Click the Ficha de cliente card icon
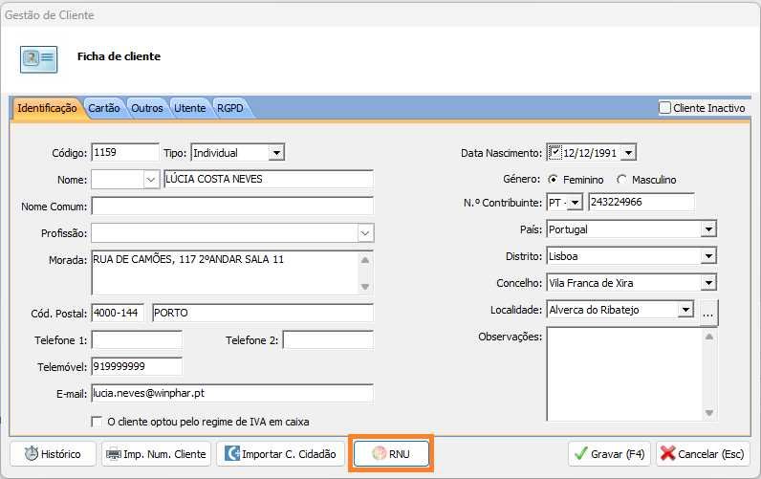Screen dimensions: 761x479 [39, 58]
